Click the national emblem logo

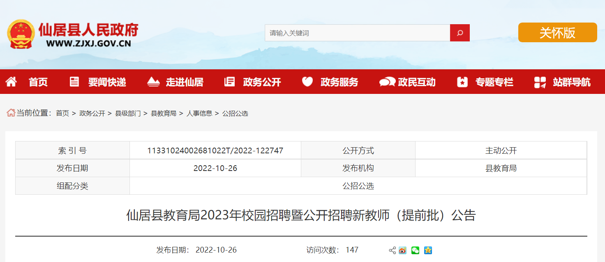tap(21, 34)
